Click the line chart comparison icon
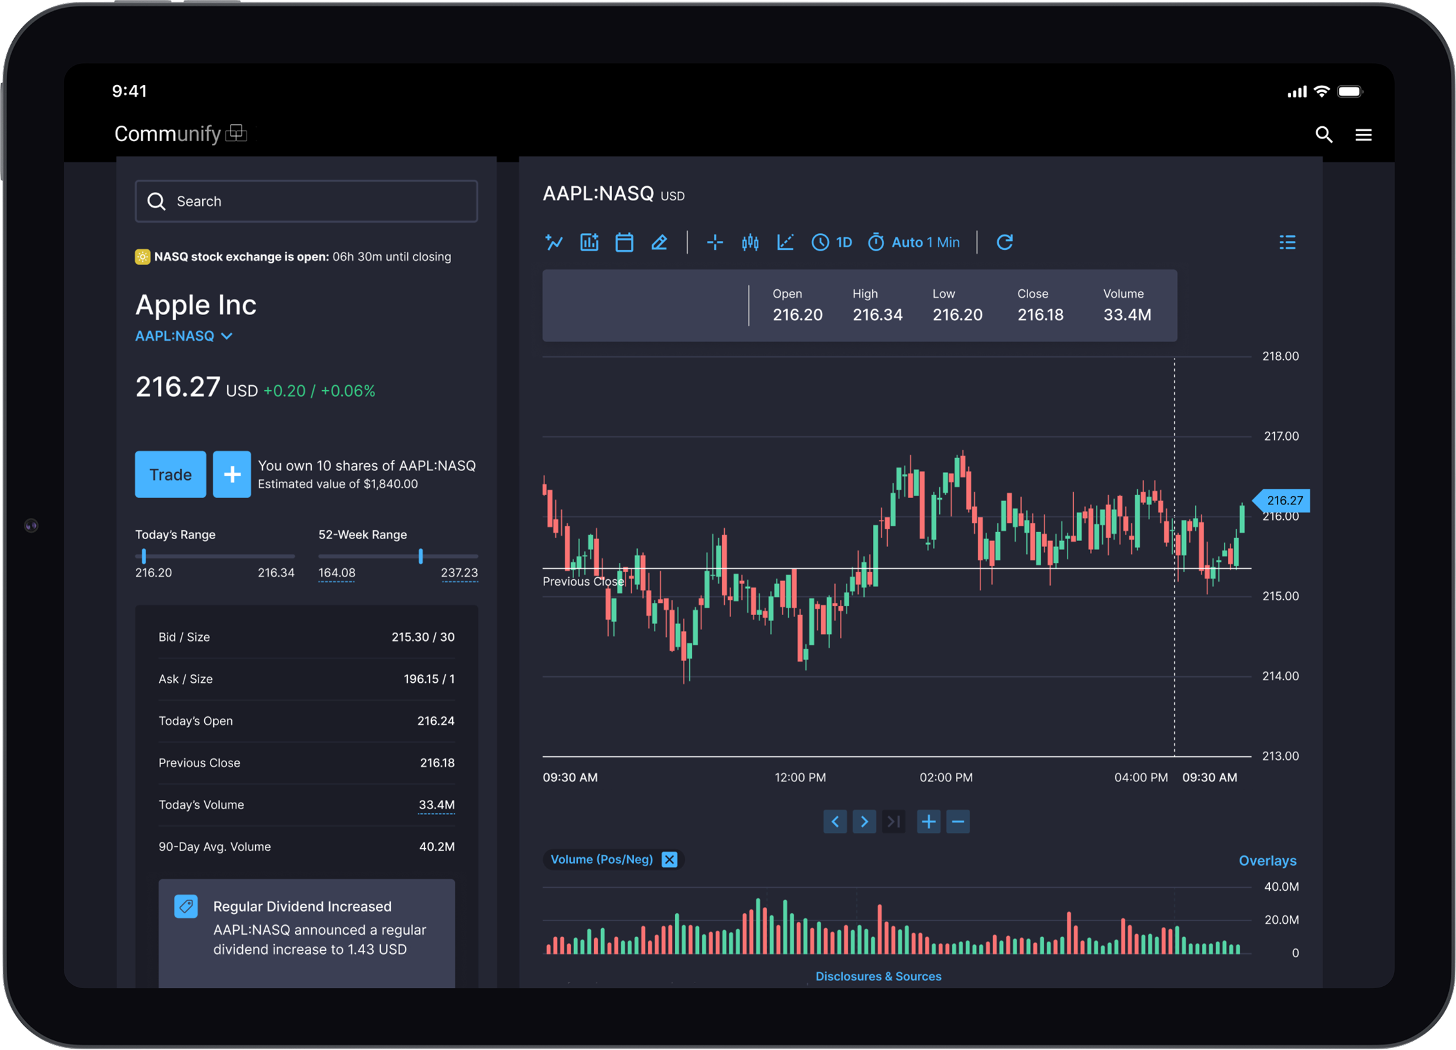Viewport: 1456px width, 1050px height. [554, 243]
